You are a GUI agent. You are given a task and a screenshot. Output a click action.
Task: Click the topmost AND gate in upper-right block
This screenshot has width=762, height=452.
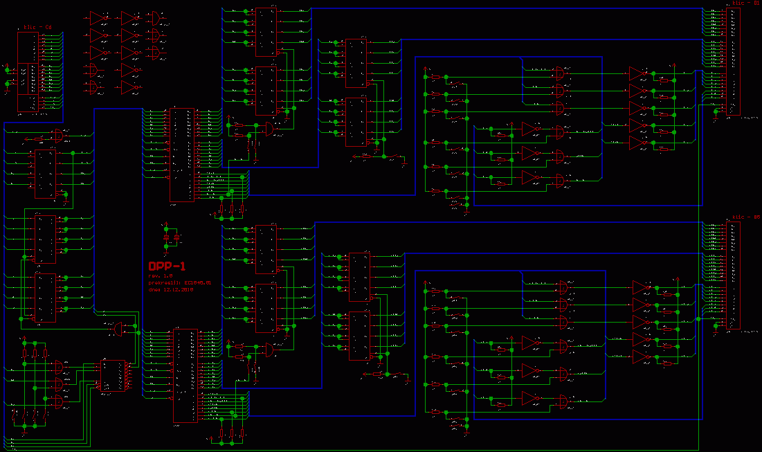[x=560, y=73]
